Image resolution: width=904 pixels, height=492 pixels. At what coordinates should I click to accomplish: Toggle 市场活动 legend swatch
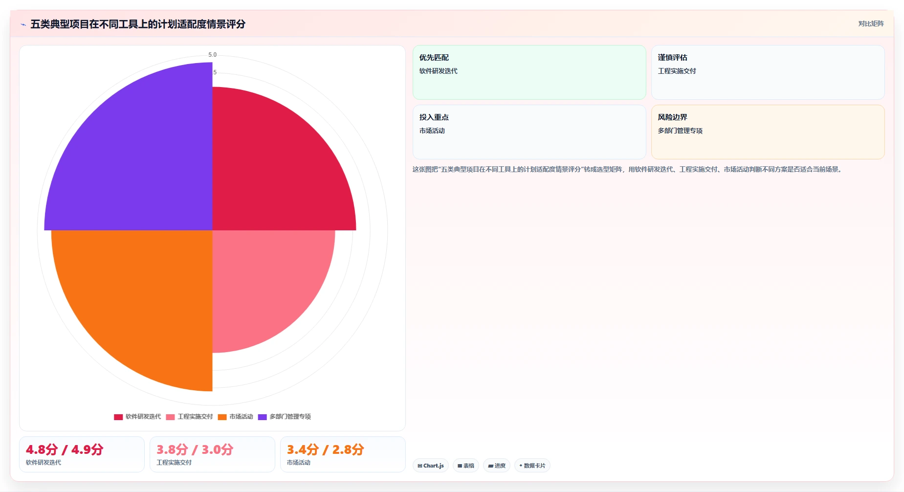(x=222, y=417)
